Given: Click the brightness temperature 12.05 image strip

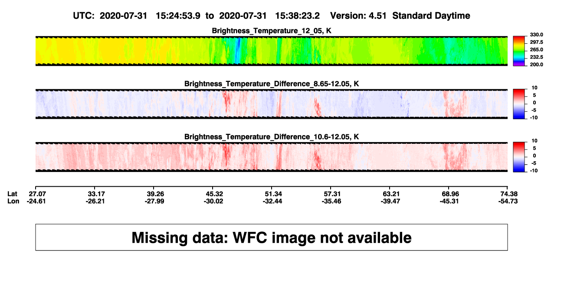Looking at the screenshot, I should click(272, 50).
